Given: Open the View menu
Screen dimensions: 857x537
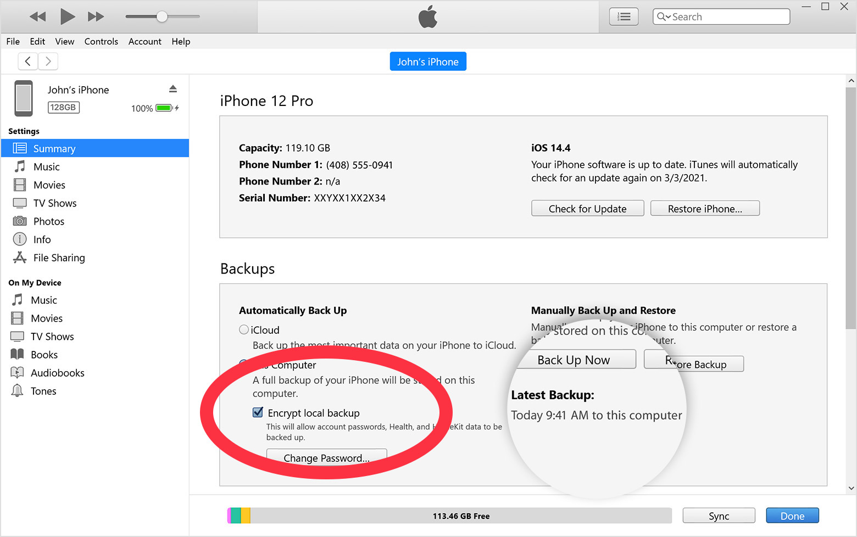Looking at the screenshot, I should pos(64,41).
